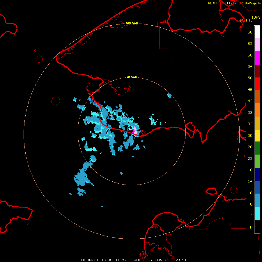Click the black TH threshold legend segment
The image size is (262, 262).
257,226
